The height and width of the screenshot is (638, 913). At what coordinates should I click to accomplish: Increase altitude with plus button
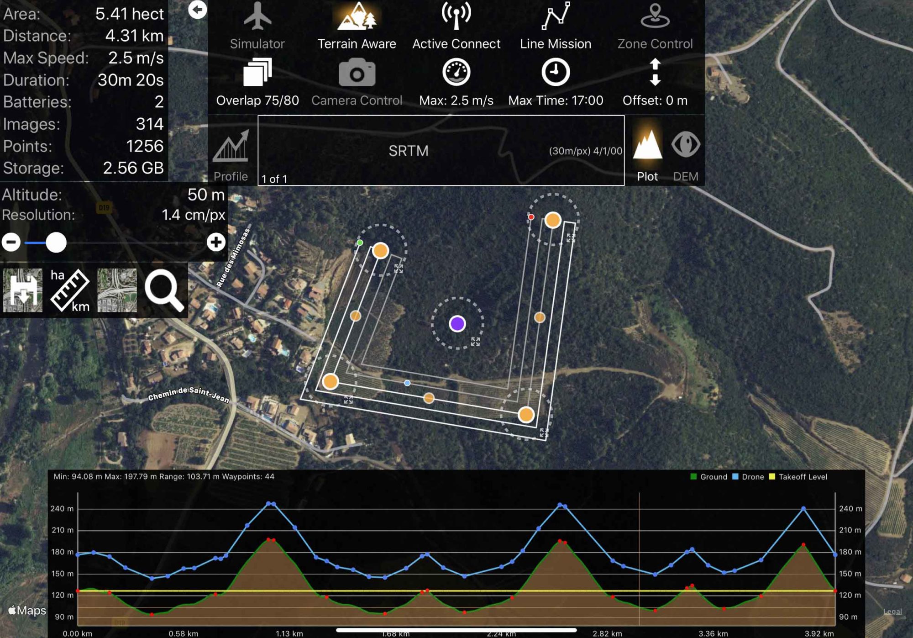tap(216, 242)
